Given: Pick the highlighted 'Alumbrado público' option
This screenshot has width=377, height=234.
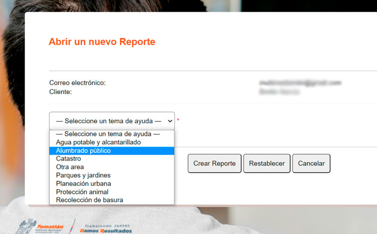Looking at the screenshot, I should click(x=83, y=150).
